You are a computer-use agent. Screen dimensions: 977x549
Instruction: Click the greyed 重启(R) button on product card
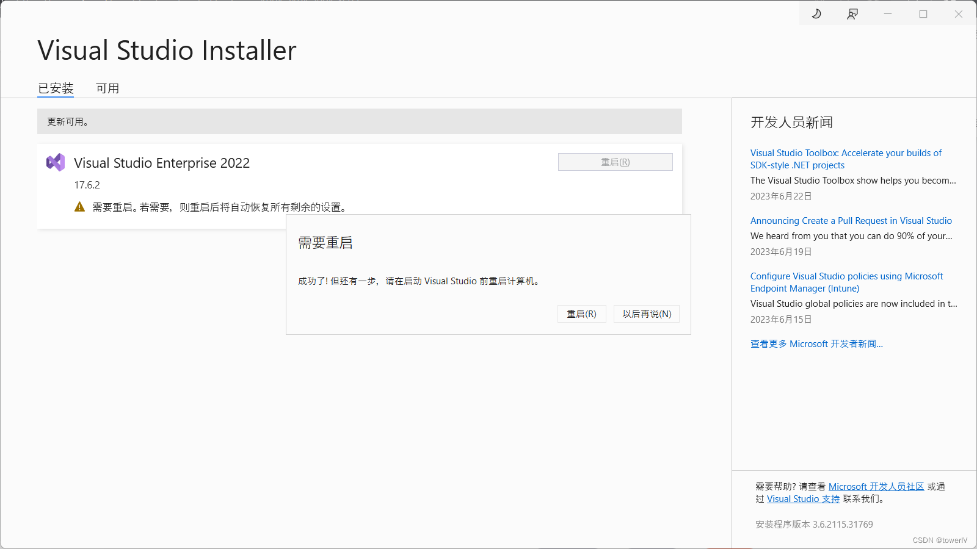pos(616,162)
